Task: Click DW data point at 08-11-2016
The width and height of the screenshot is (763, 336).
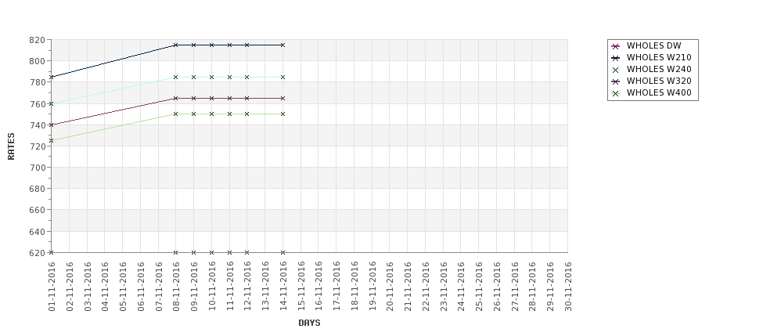Action: click(x=175, y=252)
